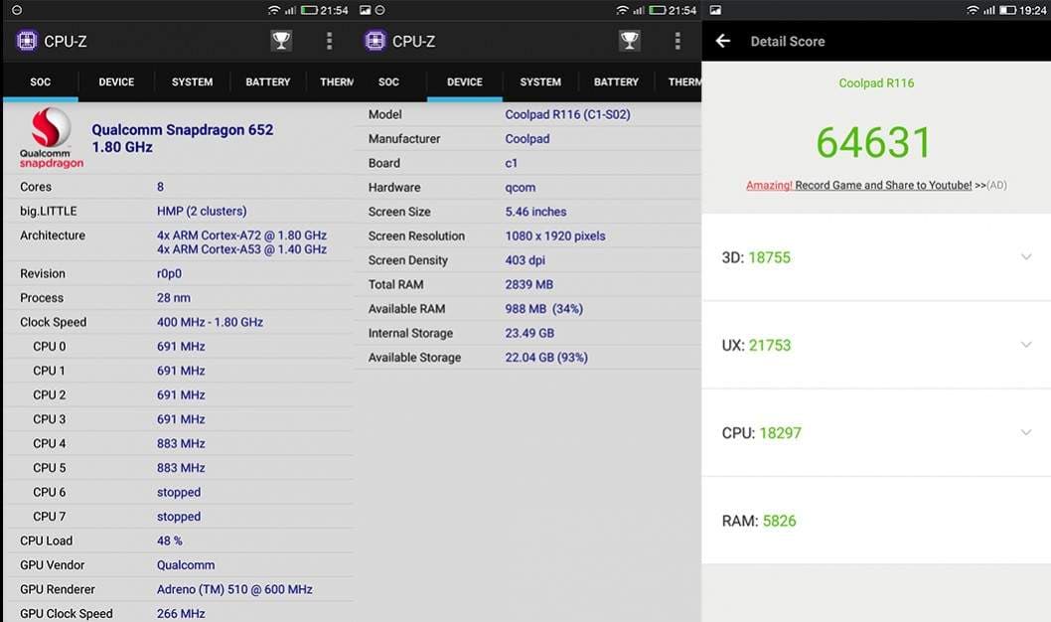Tap CPU-Z app logo in left window

pos(27,41)
